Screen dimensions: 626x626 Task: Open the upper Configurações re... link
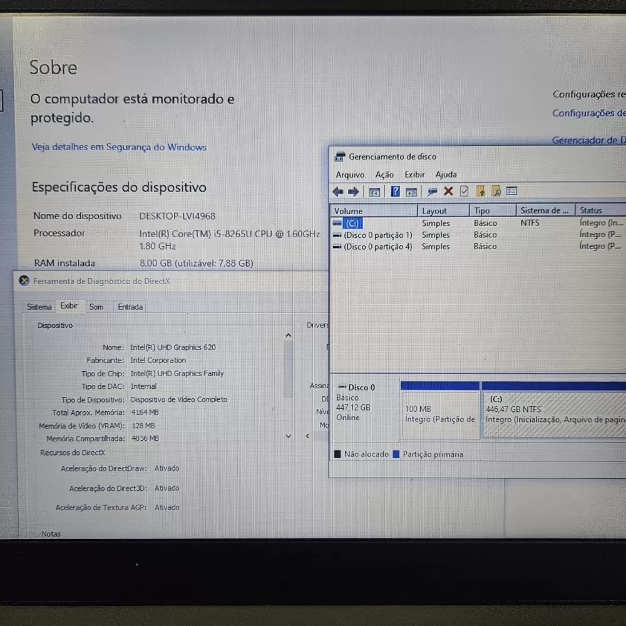(x=589, y=95)
